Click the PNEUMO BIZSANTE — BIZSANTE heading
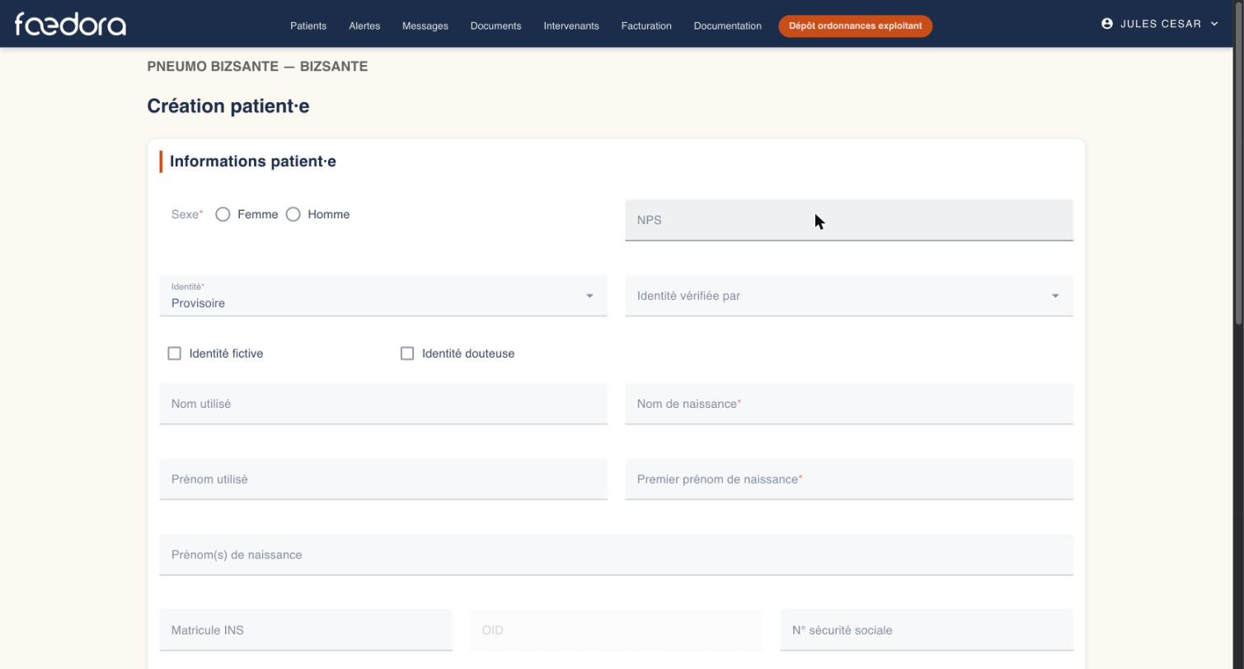Viewport: 1244px width, 669px height. (257, 67)
